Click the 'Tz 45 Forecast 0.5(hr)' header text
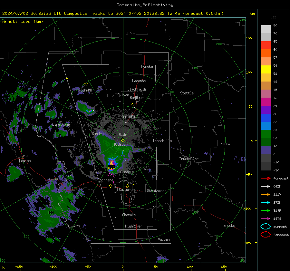 click(x=195, y=14)
